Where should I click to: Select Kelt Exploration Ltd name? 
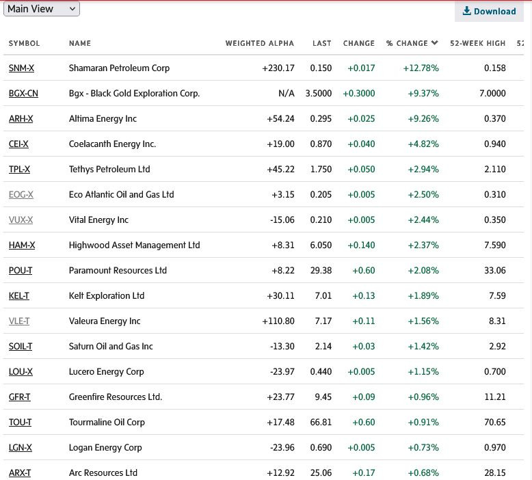point(107,296)
